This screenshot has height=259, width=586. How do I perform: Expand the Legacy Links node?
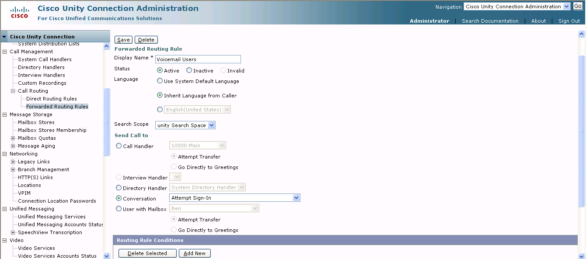tap(13, 162)
